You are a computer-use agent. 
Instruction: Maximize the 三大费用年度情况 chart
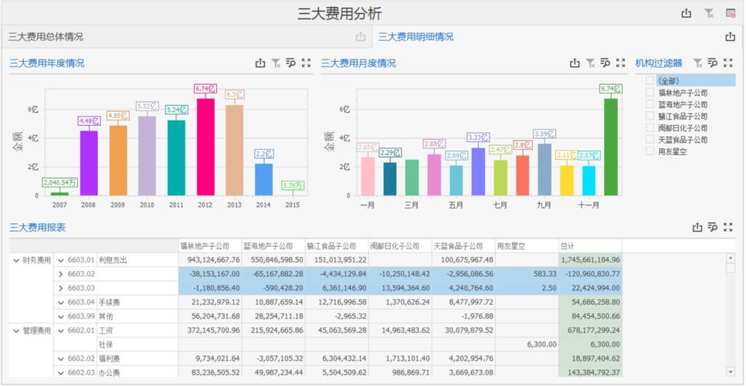coord(306,63)
